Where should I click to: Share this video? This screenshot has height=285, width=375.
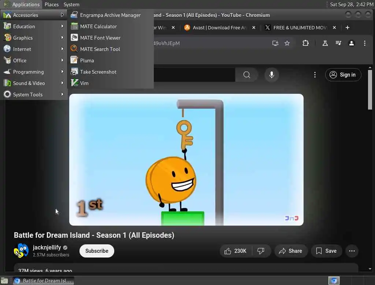point(290,251)
